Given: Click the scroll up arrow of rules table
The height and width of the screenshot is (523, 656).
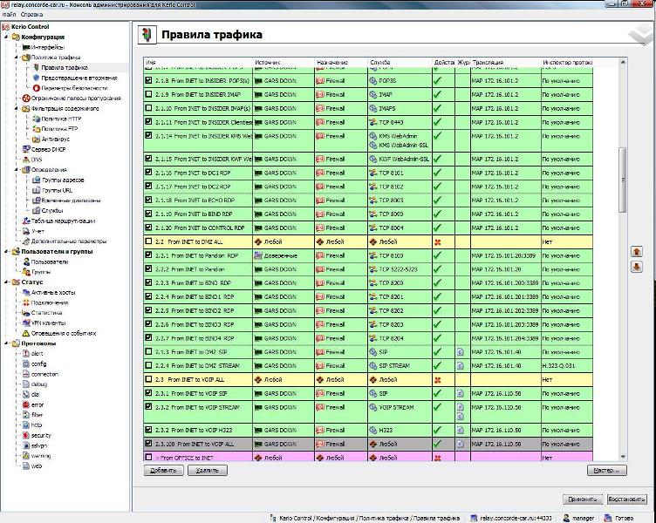Looking at the screenshot, I should point(623,62).
